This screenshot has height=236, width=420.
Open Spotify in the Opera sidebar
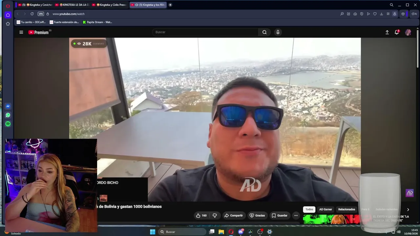click(x=8, y=124)
